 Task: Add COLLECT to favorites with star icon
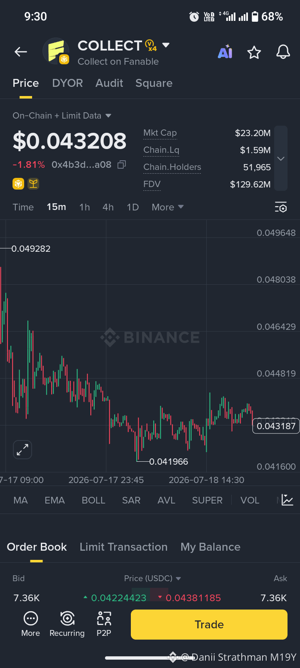pyautogui.click(x=254, y=53)
